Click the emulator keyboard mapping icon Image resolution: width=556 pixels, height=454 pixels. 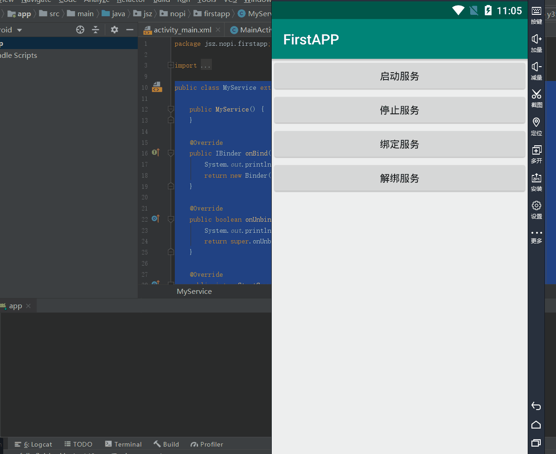point(536,12)
